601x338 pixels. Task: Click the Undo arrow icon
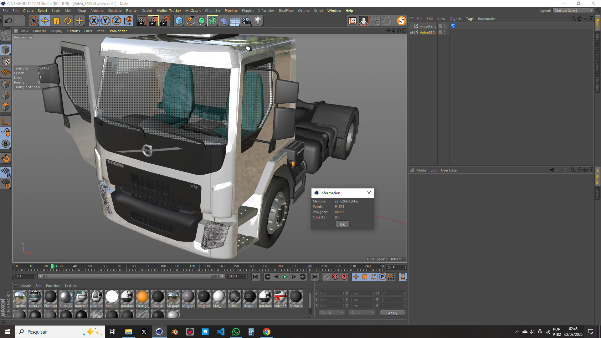(8, 21)
